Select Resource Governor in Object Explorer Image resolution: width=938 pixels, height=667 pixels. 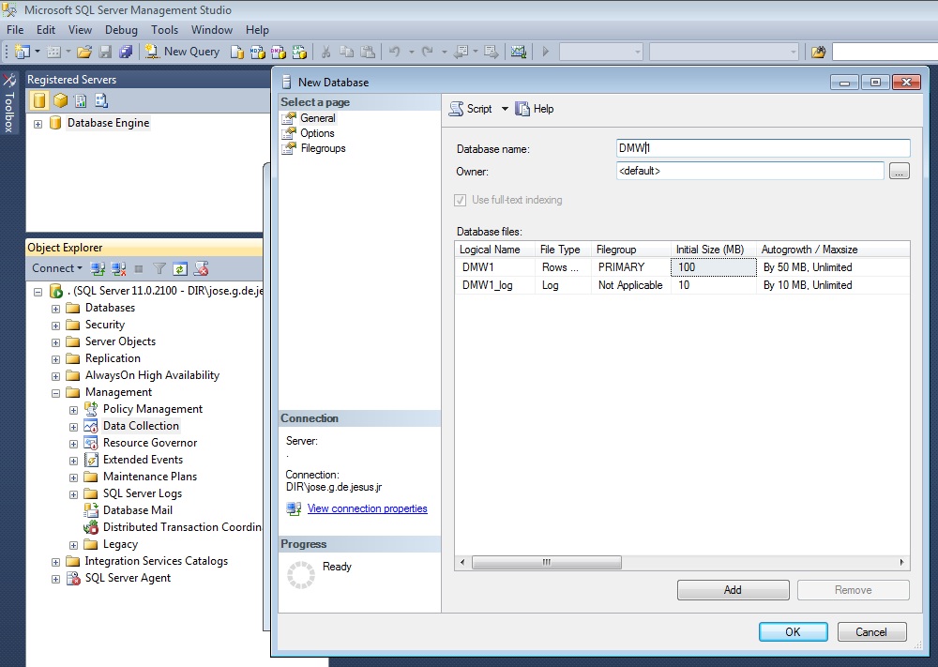(x=150, y=443)
